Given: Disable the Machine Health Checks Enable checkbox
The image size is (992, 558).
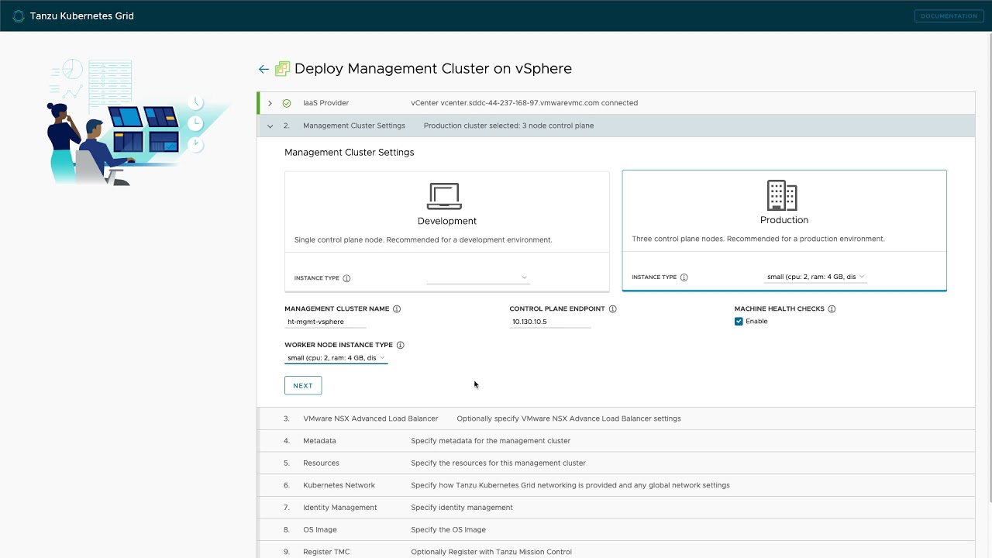Looking at the screenshot, I should coord(739,321).
